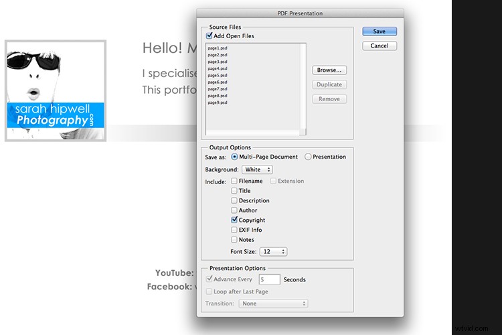Screen dimensions: 502x335
Task: Click the Advance Every seconds field
Action: pyautogui.click(x=270, y=279)
